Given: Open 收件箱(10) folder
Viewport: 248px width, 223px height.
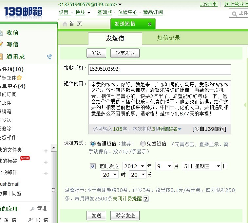Looking at the screenshot, I should (11, 69).
